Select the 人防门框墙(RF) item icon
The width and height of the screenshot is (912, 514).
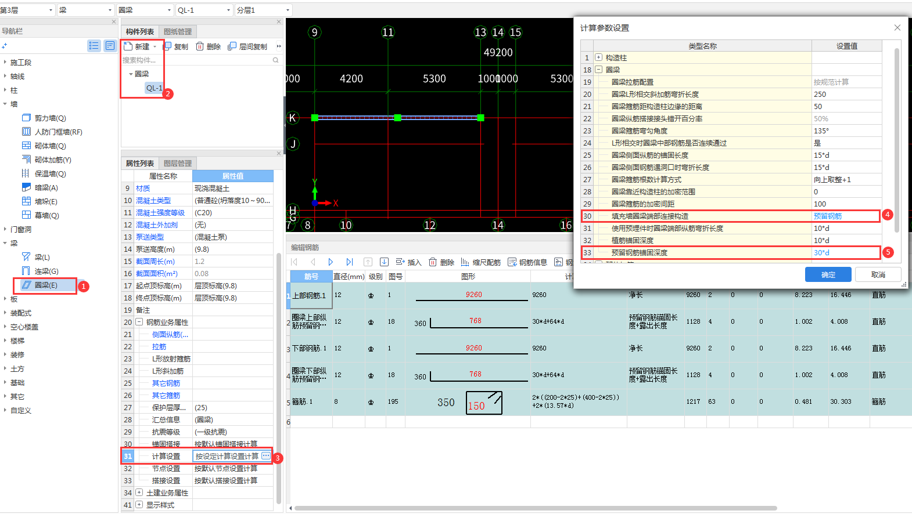click(x=26, y=132)
